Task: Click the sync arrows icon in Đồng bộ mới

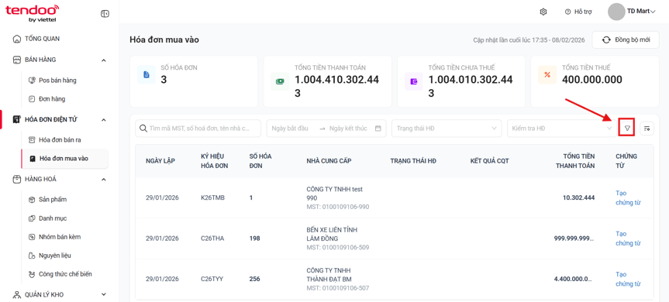Action: (x=606, y=39)
